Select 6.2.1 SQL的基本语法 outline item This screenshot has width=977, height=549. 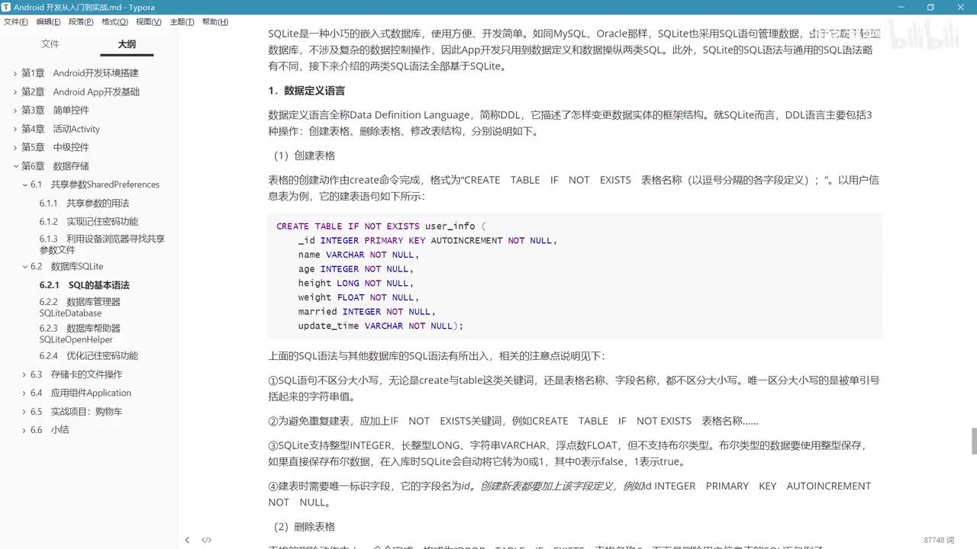(x=85, y=285)
